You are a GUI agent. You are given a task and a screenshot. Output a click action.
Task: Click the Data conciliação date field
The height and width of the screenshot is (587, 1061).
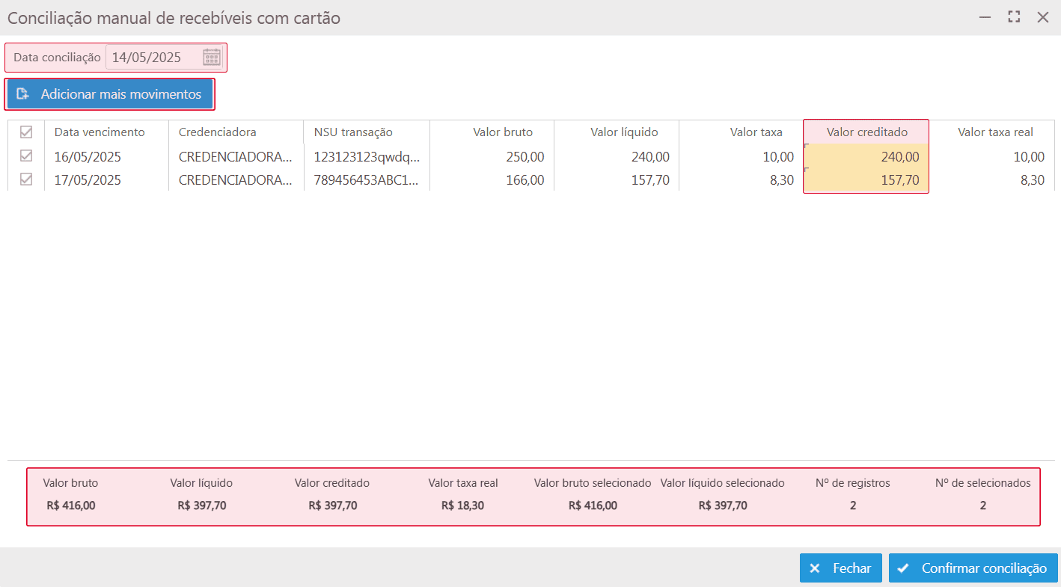153,58
